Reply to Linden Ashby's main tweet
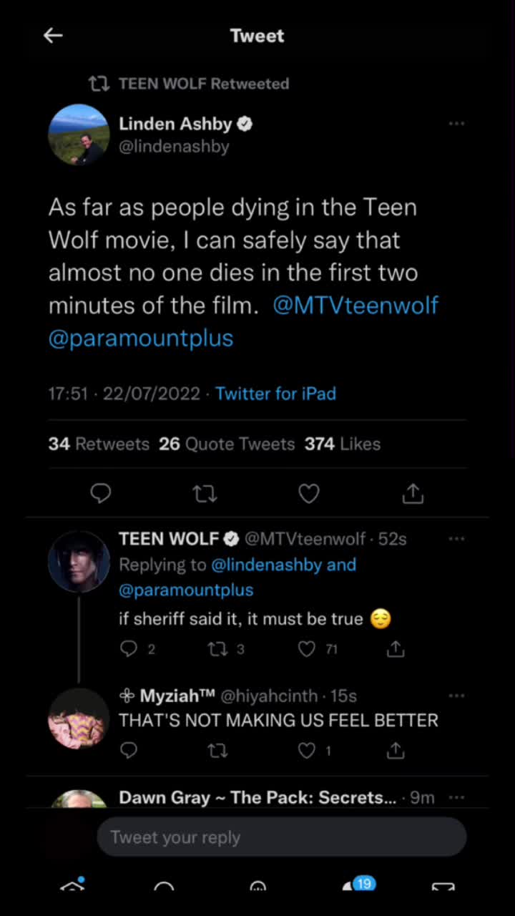This screenshot has width=515, height=916. tap(101, 493)
